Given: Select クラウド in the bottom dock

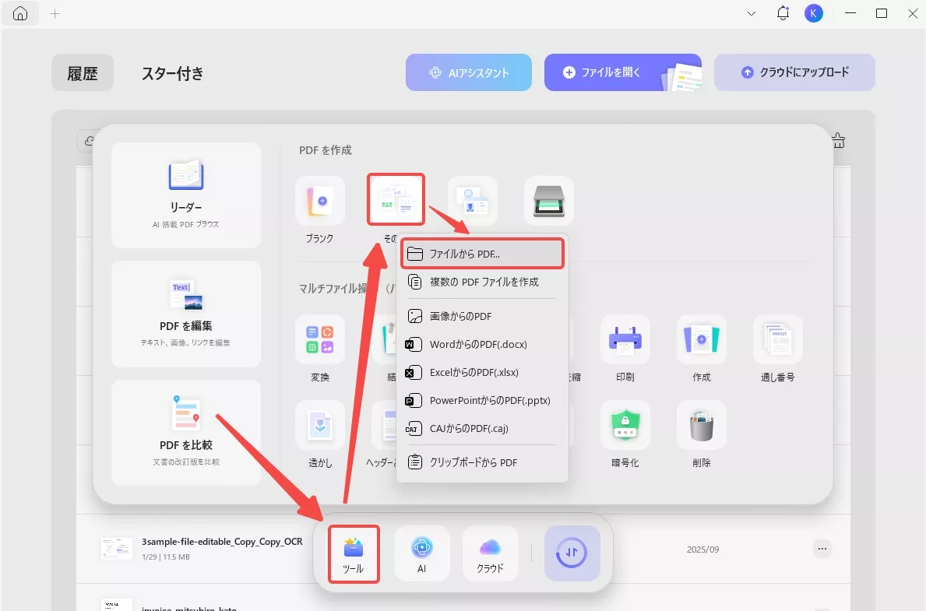Looking at the screenshot, I should point(490,553).
